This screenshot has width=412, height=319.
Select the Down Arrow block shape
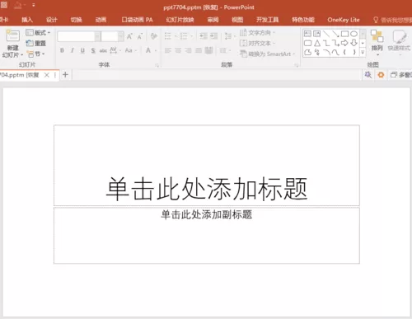coord(354,43)
